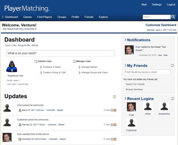The height and width of the screenshot is (145, 178).
Task: Open the Dashboard navigation item
Action: click(x=11, y=17)
